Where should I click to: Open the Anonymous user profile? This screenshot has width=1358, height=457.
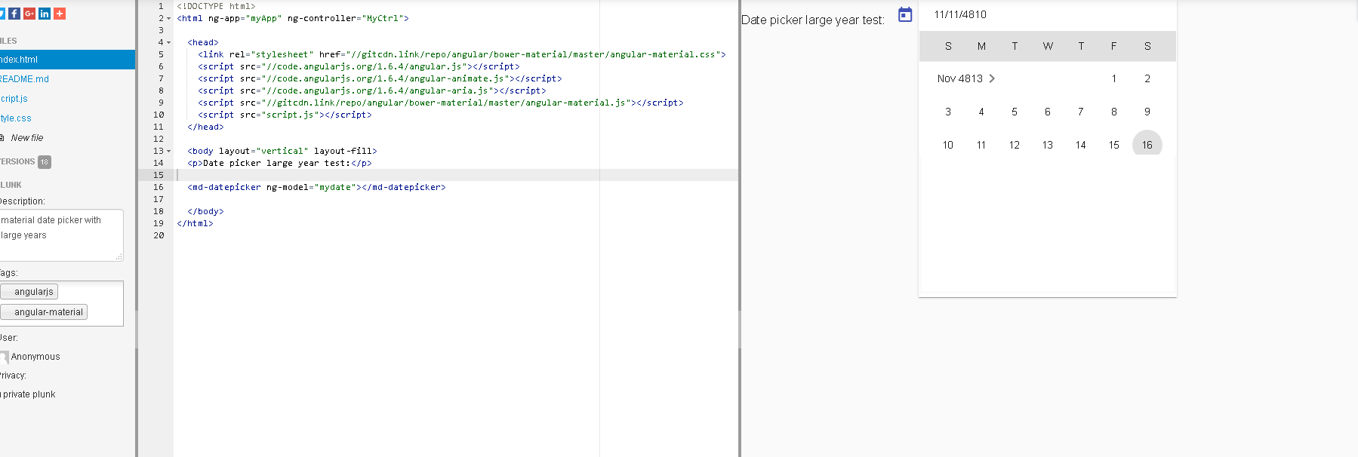click(x=35, y=357)
